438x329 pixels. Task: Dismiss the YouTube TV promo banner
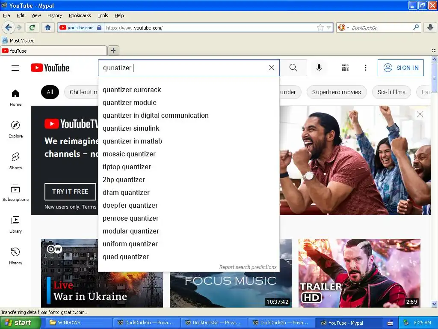[420, 114]
